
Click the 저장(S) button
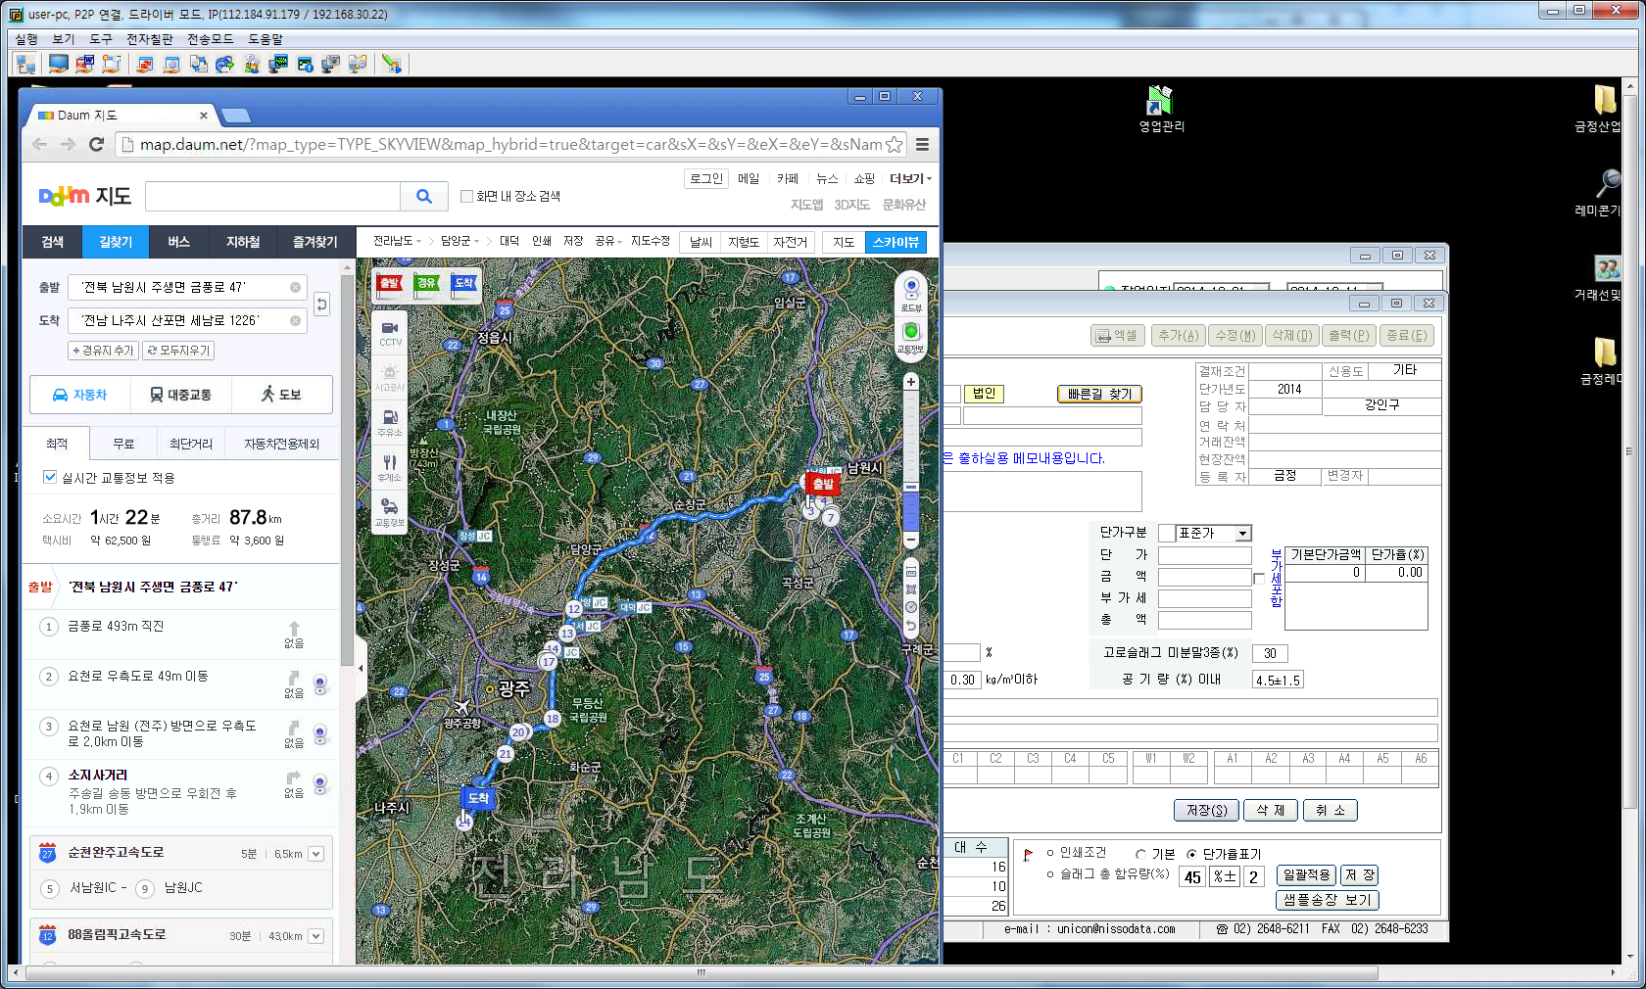point(1206,810)
